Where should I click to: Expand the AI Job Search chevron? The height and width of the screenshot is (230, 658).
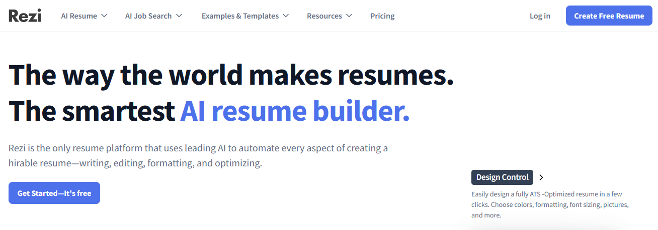[x=179, y=16]
